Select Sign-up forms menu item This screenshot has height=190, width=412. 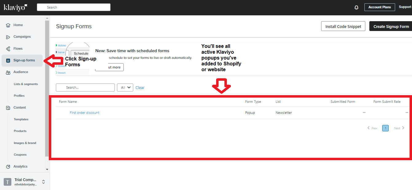click(22, 60)
